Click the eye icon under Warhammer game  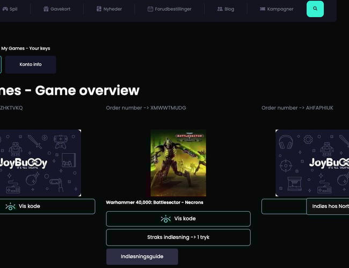165,219
